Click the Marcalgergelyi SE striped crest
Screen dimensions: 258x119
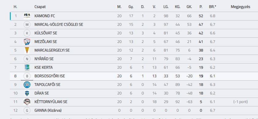click(27, 50)
